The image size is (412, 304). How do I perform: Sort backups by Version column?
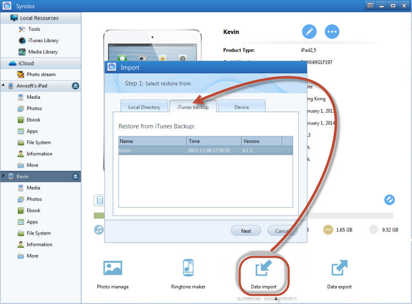(262, 141)
